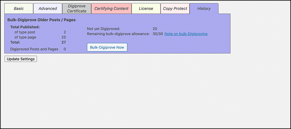Click the allowance value 30/30

tap(158, 34)
